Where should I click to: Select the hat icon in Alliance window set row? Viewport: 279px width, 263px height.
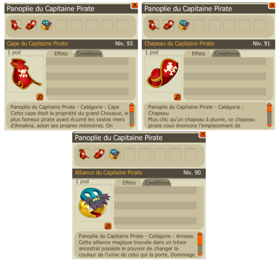99,154
